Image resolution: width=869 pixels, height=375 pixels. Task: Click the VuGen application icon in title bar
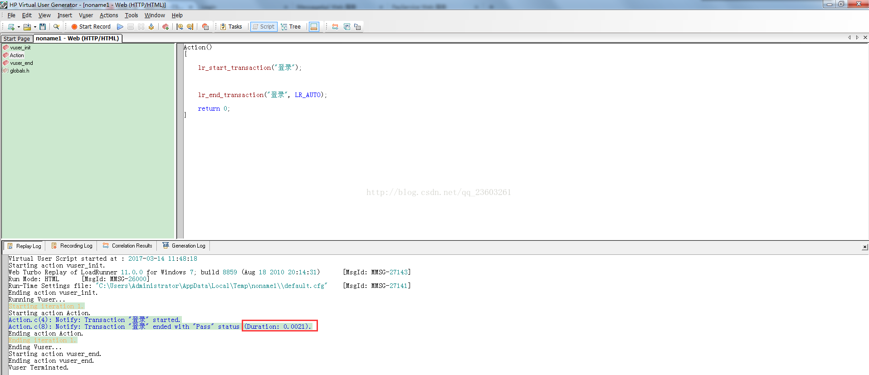pyautogui.click(x=4, y=5)
